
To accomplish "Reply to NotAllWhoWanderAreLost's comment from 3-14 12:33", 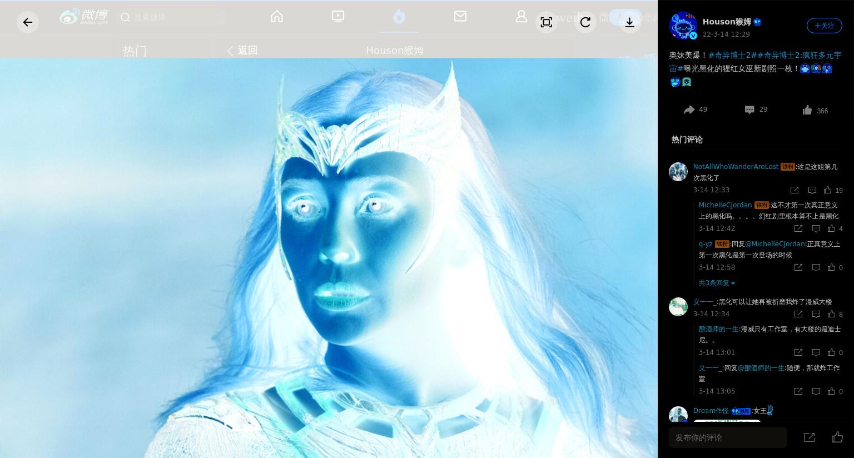I will click(812, 190).
